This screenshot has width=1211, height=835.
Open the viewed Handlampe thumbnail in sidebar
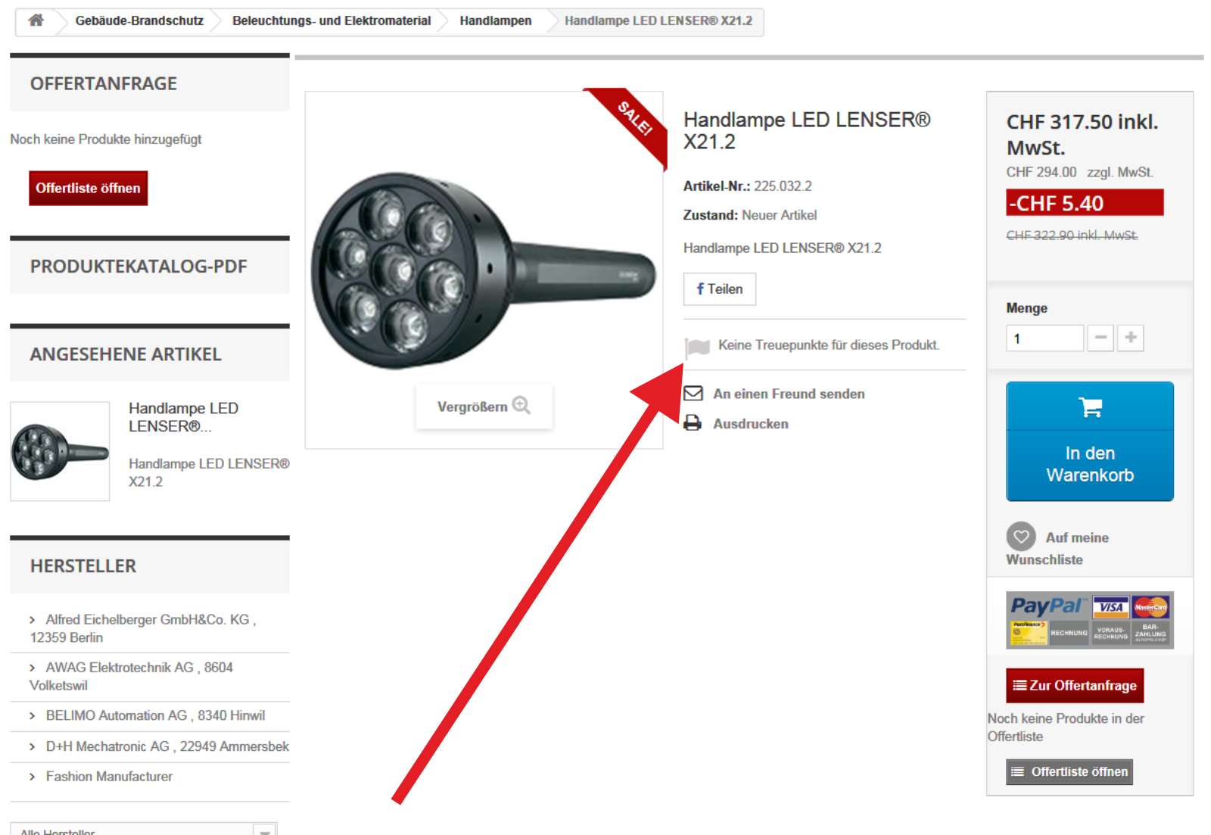(x=60, y=451)
